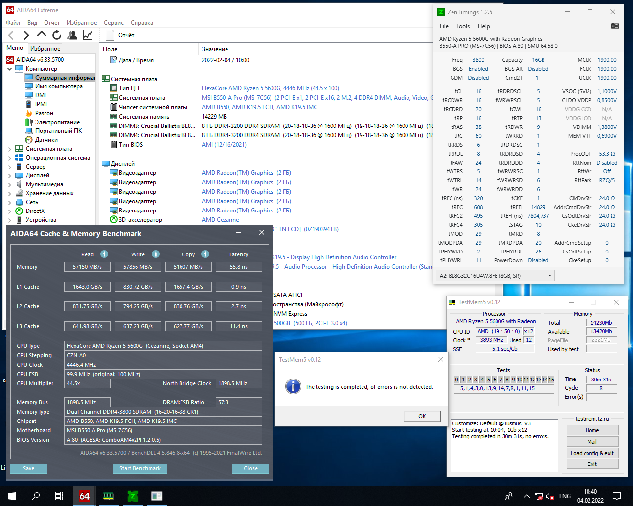Switch to ZenTimings via its taskbar icon
633x506 pixels.
(x=133, y=496)
